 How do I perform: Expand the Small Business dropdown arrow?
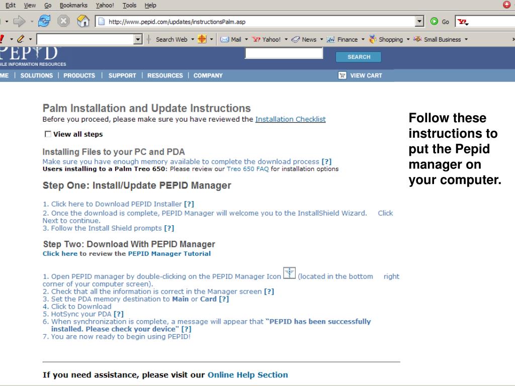tap(466, 39)
